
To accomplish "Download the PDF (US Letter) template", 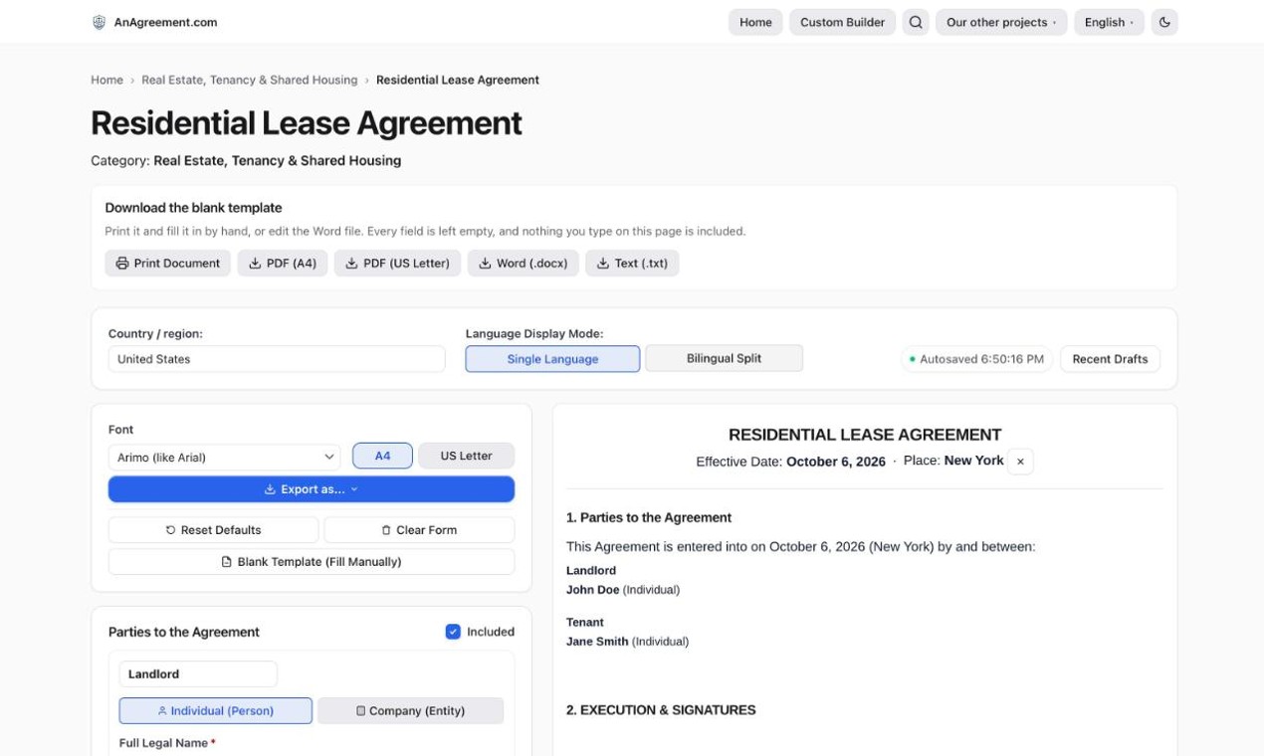I will point(397,264).
